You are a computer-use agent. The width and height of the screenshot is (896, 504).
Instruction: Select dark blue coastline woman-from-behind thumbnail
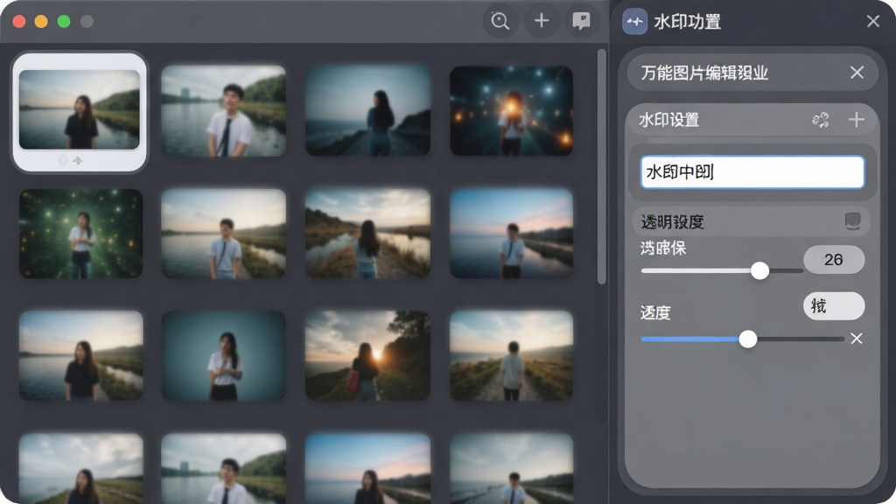[367, 110]
